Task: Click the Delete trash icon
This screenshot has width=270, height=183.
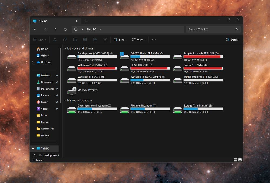Action: pyautogui.click(x=105, y=40)
